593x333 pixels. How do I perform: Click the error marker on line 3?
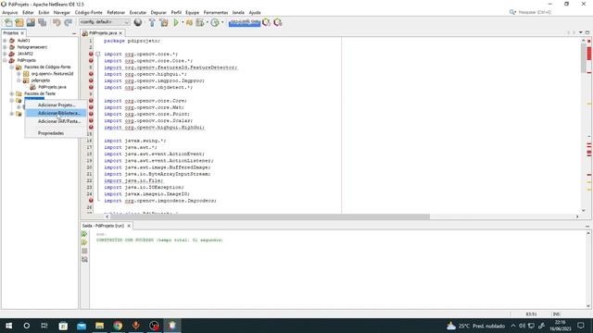point(91,54)
